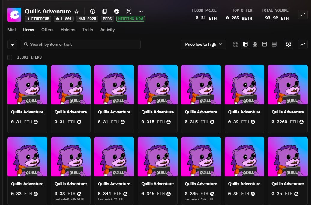Focus the Search by item or trait field

point(81,44)
